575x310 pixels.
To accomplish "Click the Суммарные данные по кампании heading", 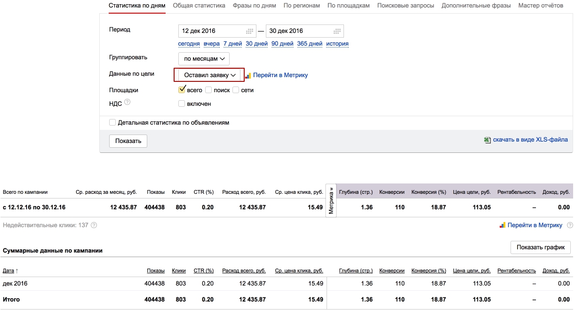I will point(53,251).
